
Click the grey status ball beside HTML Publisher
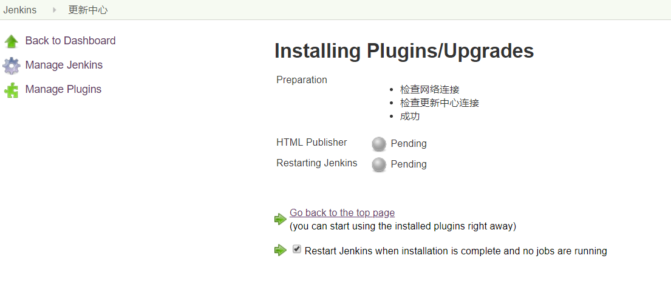[x=379, y=144]
